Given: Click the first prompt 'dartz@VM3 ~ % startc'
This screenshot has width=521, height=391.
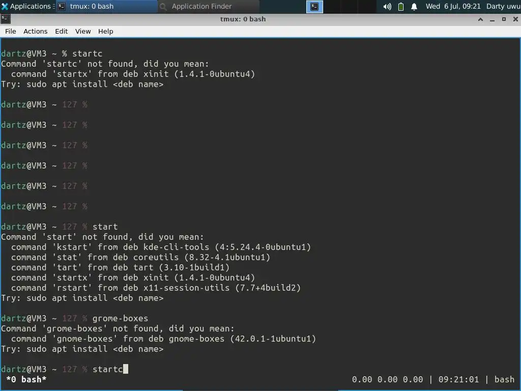Looking at the screenshot, I should point(51,53).
